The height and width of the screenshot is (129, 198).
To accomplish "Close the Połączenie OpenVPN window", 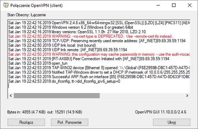I will pos(189,5).
